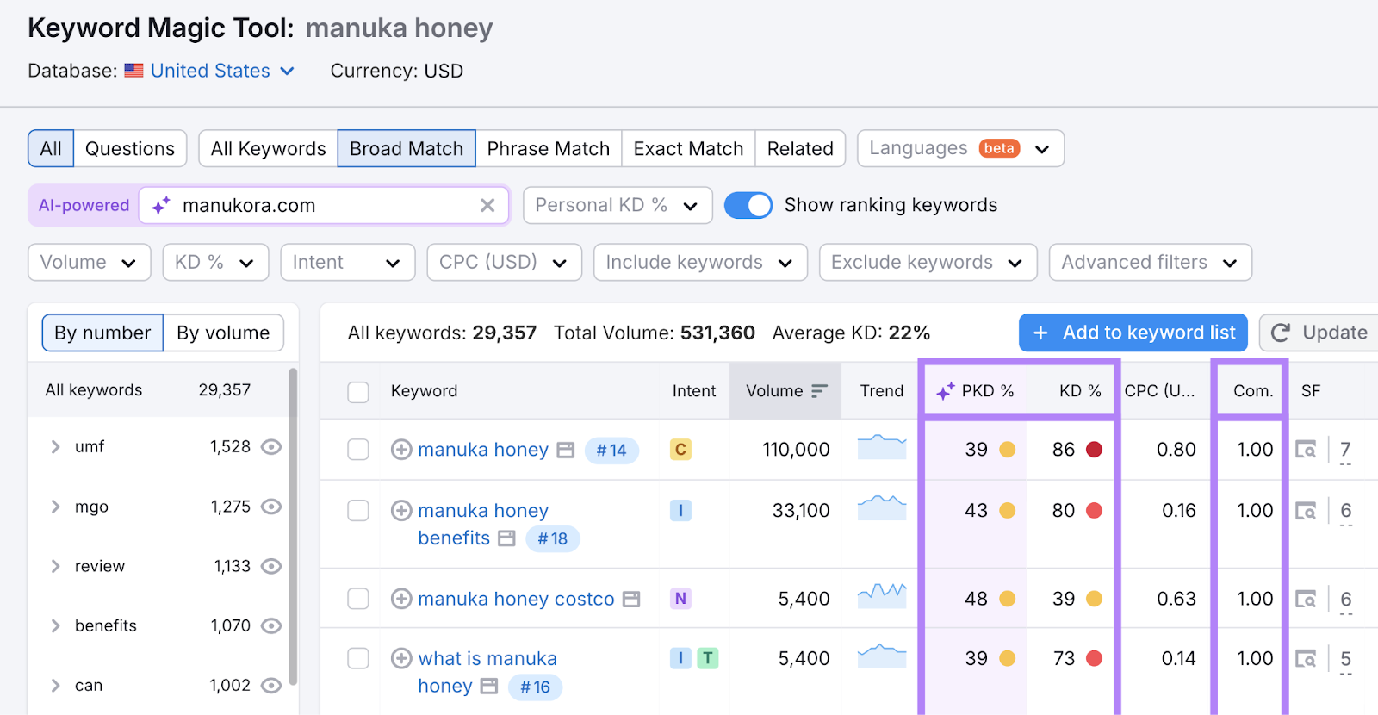
Task: Check the manuka honey benefits row checkbox
Action: coord(358,511)
